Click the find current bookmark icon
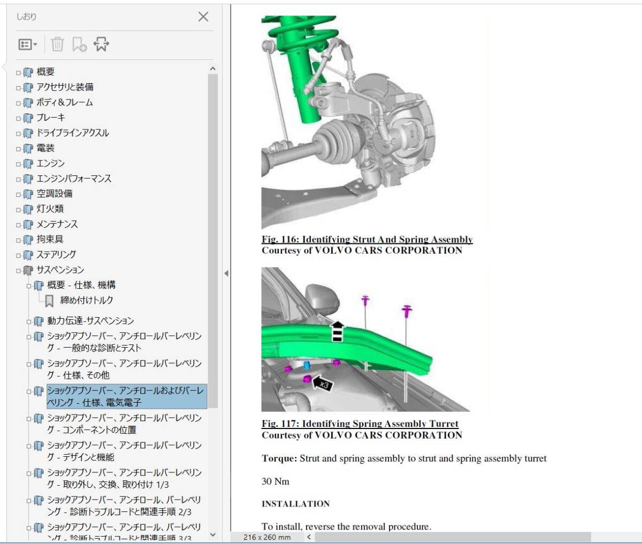Image resolution: width=642 pixels, height=544 pixels. [x=101, y=44]
